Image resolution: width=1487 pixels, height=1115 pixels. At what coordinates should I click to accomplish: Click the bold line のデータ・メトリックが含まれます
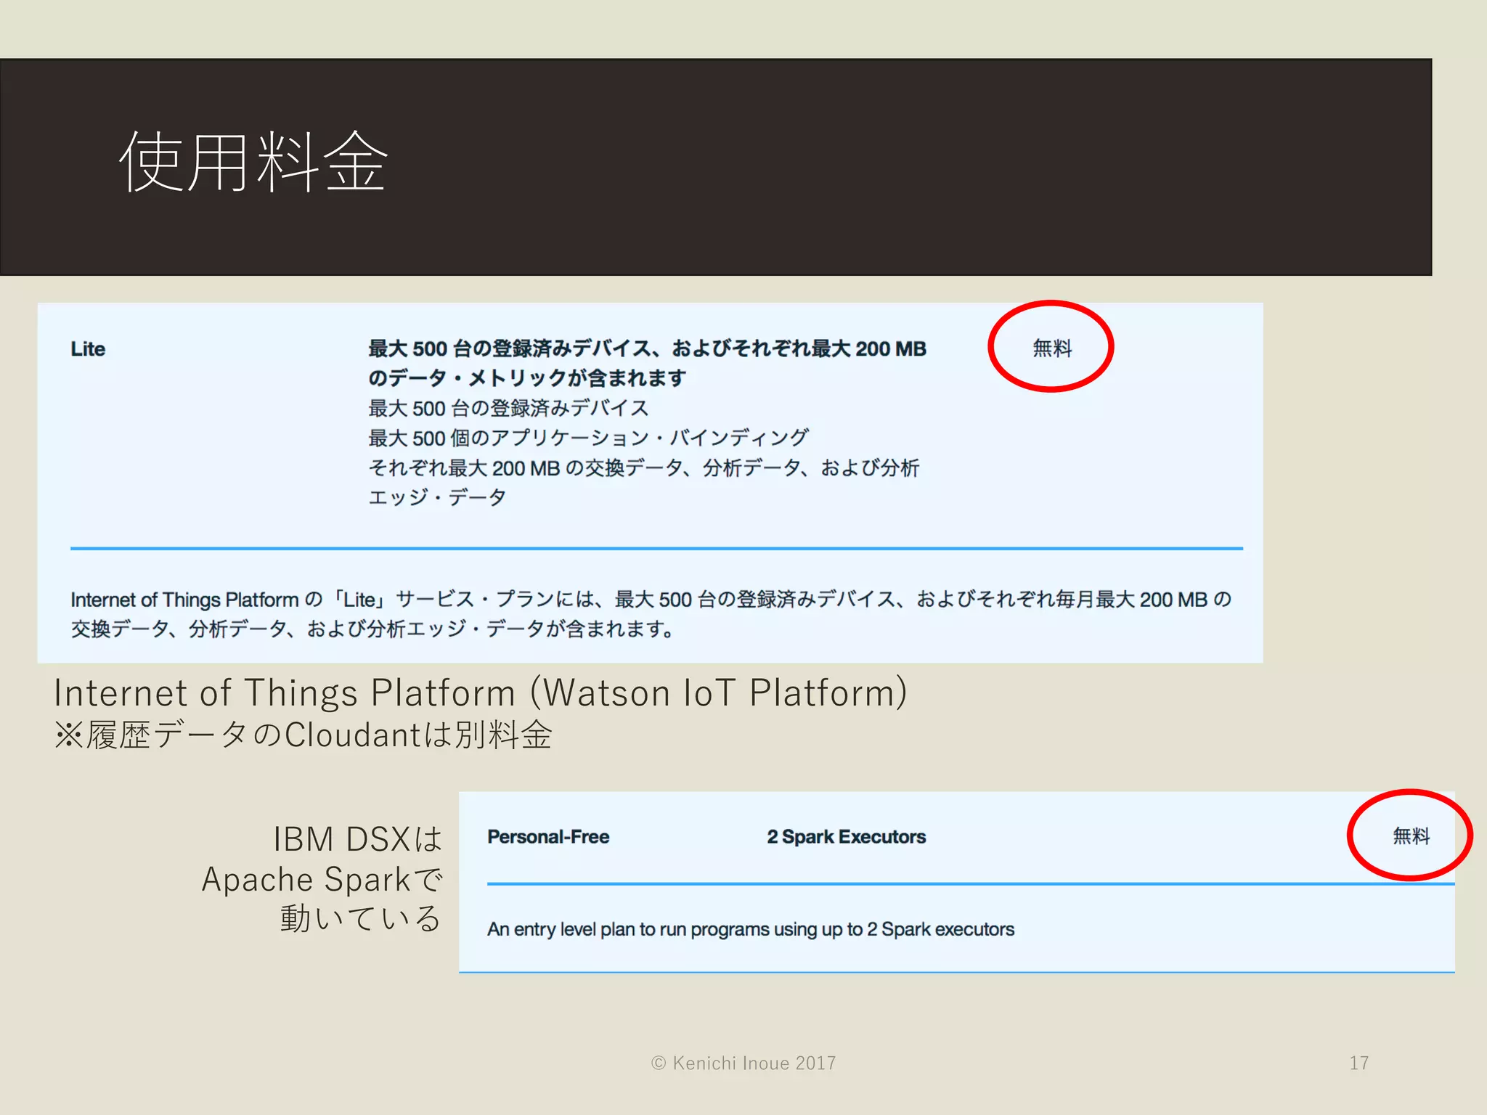click(527, 378)
